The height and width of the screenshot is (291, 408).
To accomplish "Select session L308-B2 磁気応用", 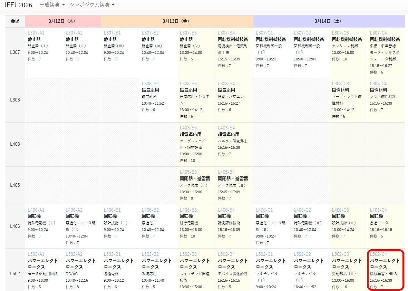I will click(x=150, y=84).
